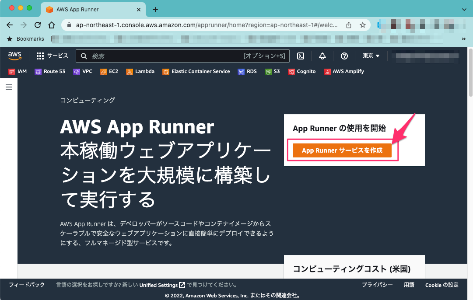Click the browser forward arrow
Screen dimensions: 473x300
24,25
